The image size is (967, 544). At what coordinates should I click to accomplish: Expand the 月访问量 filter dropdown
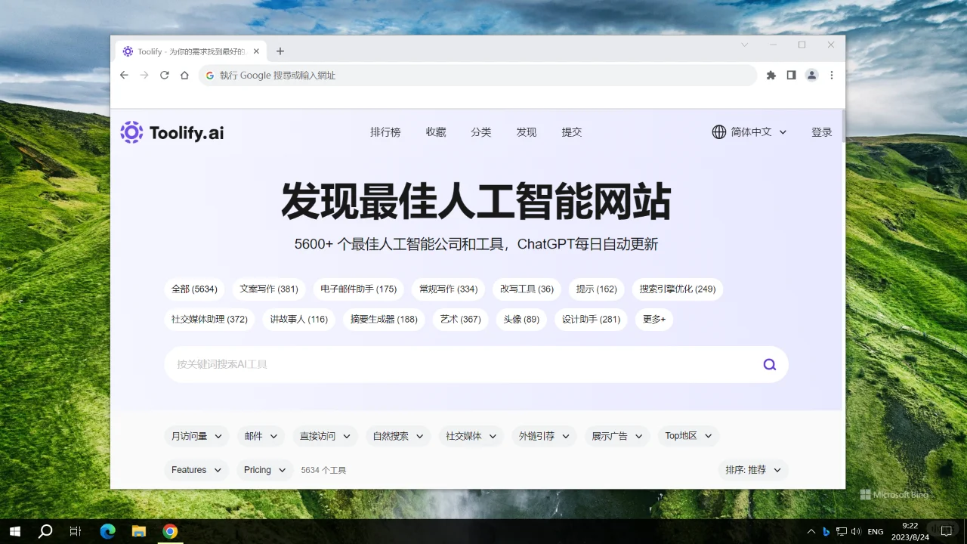[x=196, y=435]
